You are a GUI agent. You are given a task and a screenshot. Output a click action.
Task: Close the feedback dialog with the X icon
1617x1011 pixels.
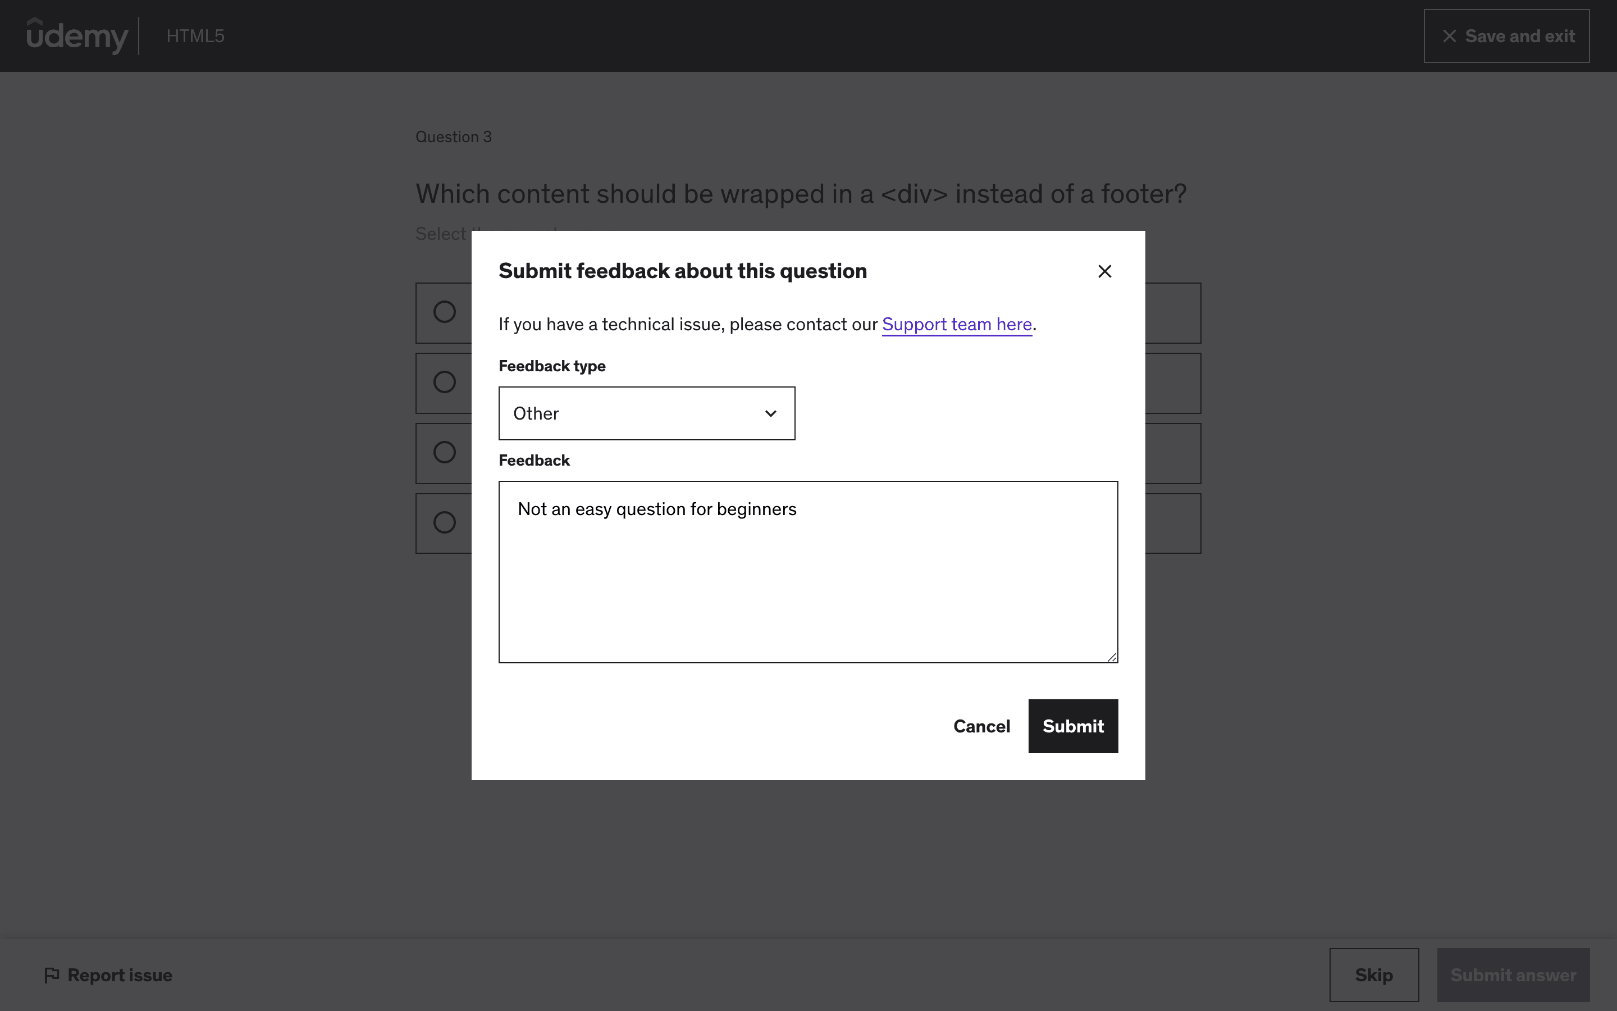click(x=1104, y=271)
